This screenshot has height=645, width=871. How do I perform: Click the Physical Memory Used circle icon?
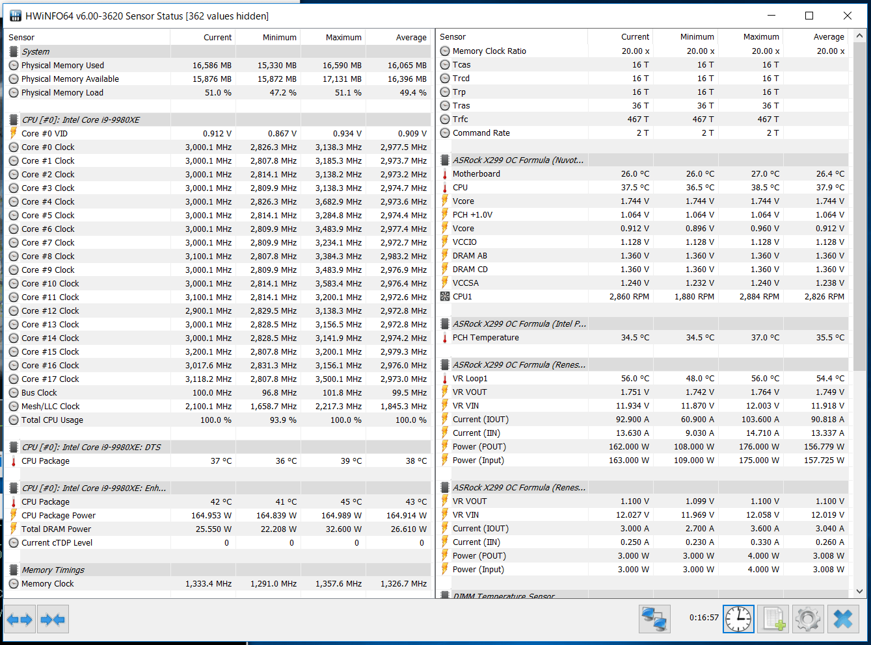pyautogui.click(x=14, y=65)
